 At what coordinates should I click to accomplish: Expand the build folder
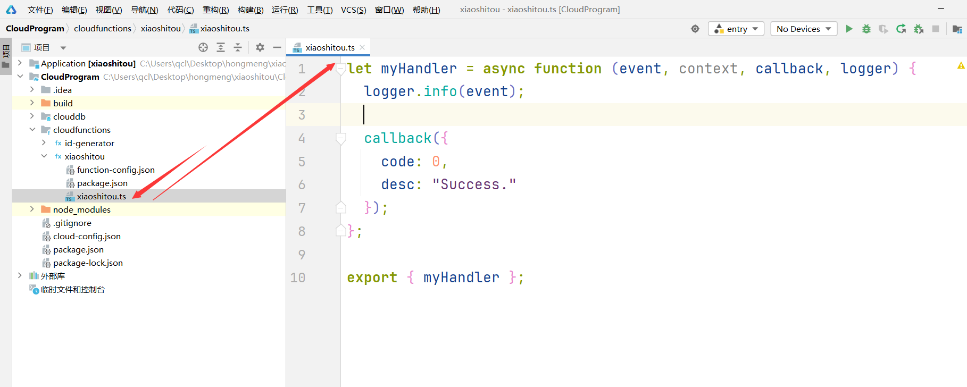click(32, 103)
